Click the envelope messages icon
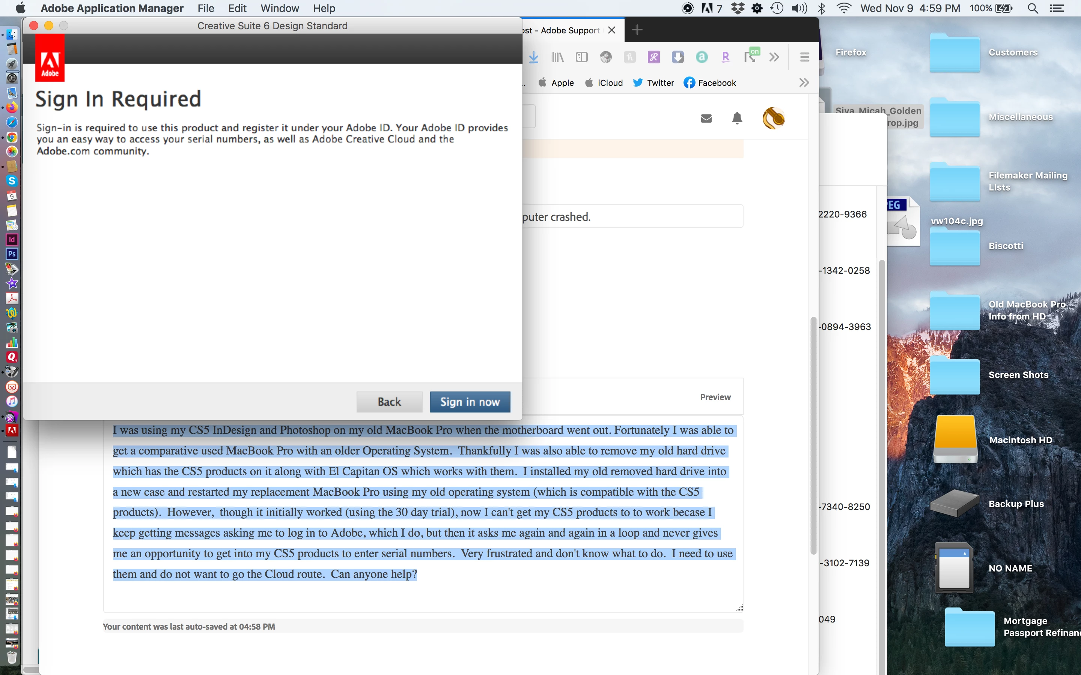This screenshot has height=675, width=1081. [706, 118]
